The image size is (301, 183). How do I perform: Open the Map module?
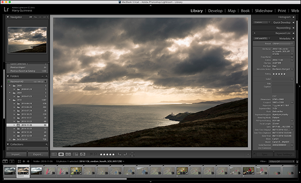[232, 11]
